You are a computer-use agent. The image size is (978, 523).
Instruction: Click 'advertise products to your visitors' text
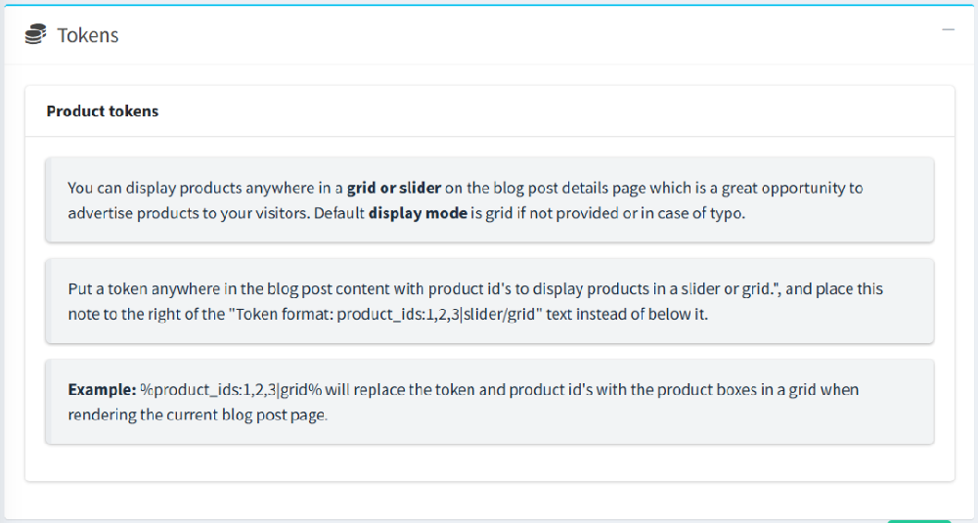(x=188, y=213)
